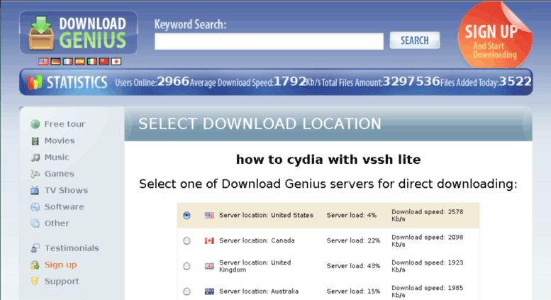This screenshot has width=551, height=300.
Task: Click the 'Server load: 15%' cell
Action: (x=354, y=291)
